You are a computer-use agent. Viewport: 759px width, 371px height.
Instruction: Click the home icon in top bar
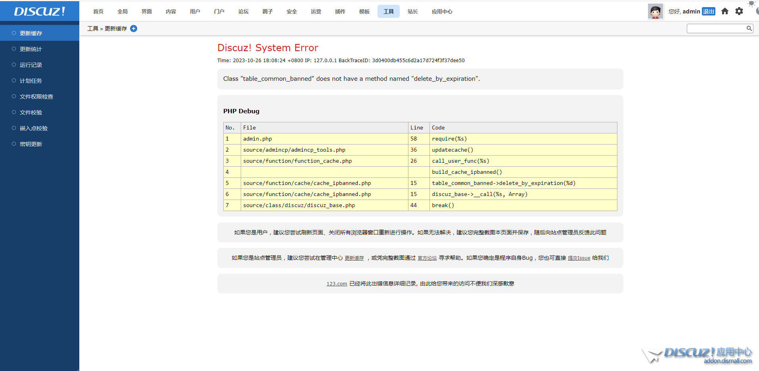725,11
